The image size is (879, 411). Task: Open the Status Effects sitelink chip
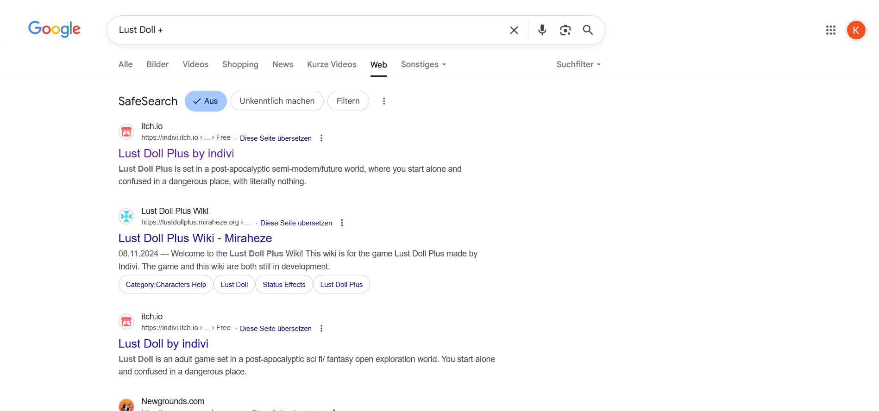point(284,284)
